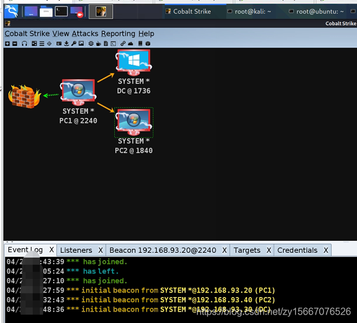This screenshot has width=357, height=323.
Task: Close the Listeners tab
Action: pyautogui.click(x=101, y=250)
